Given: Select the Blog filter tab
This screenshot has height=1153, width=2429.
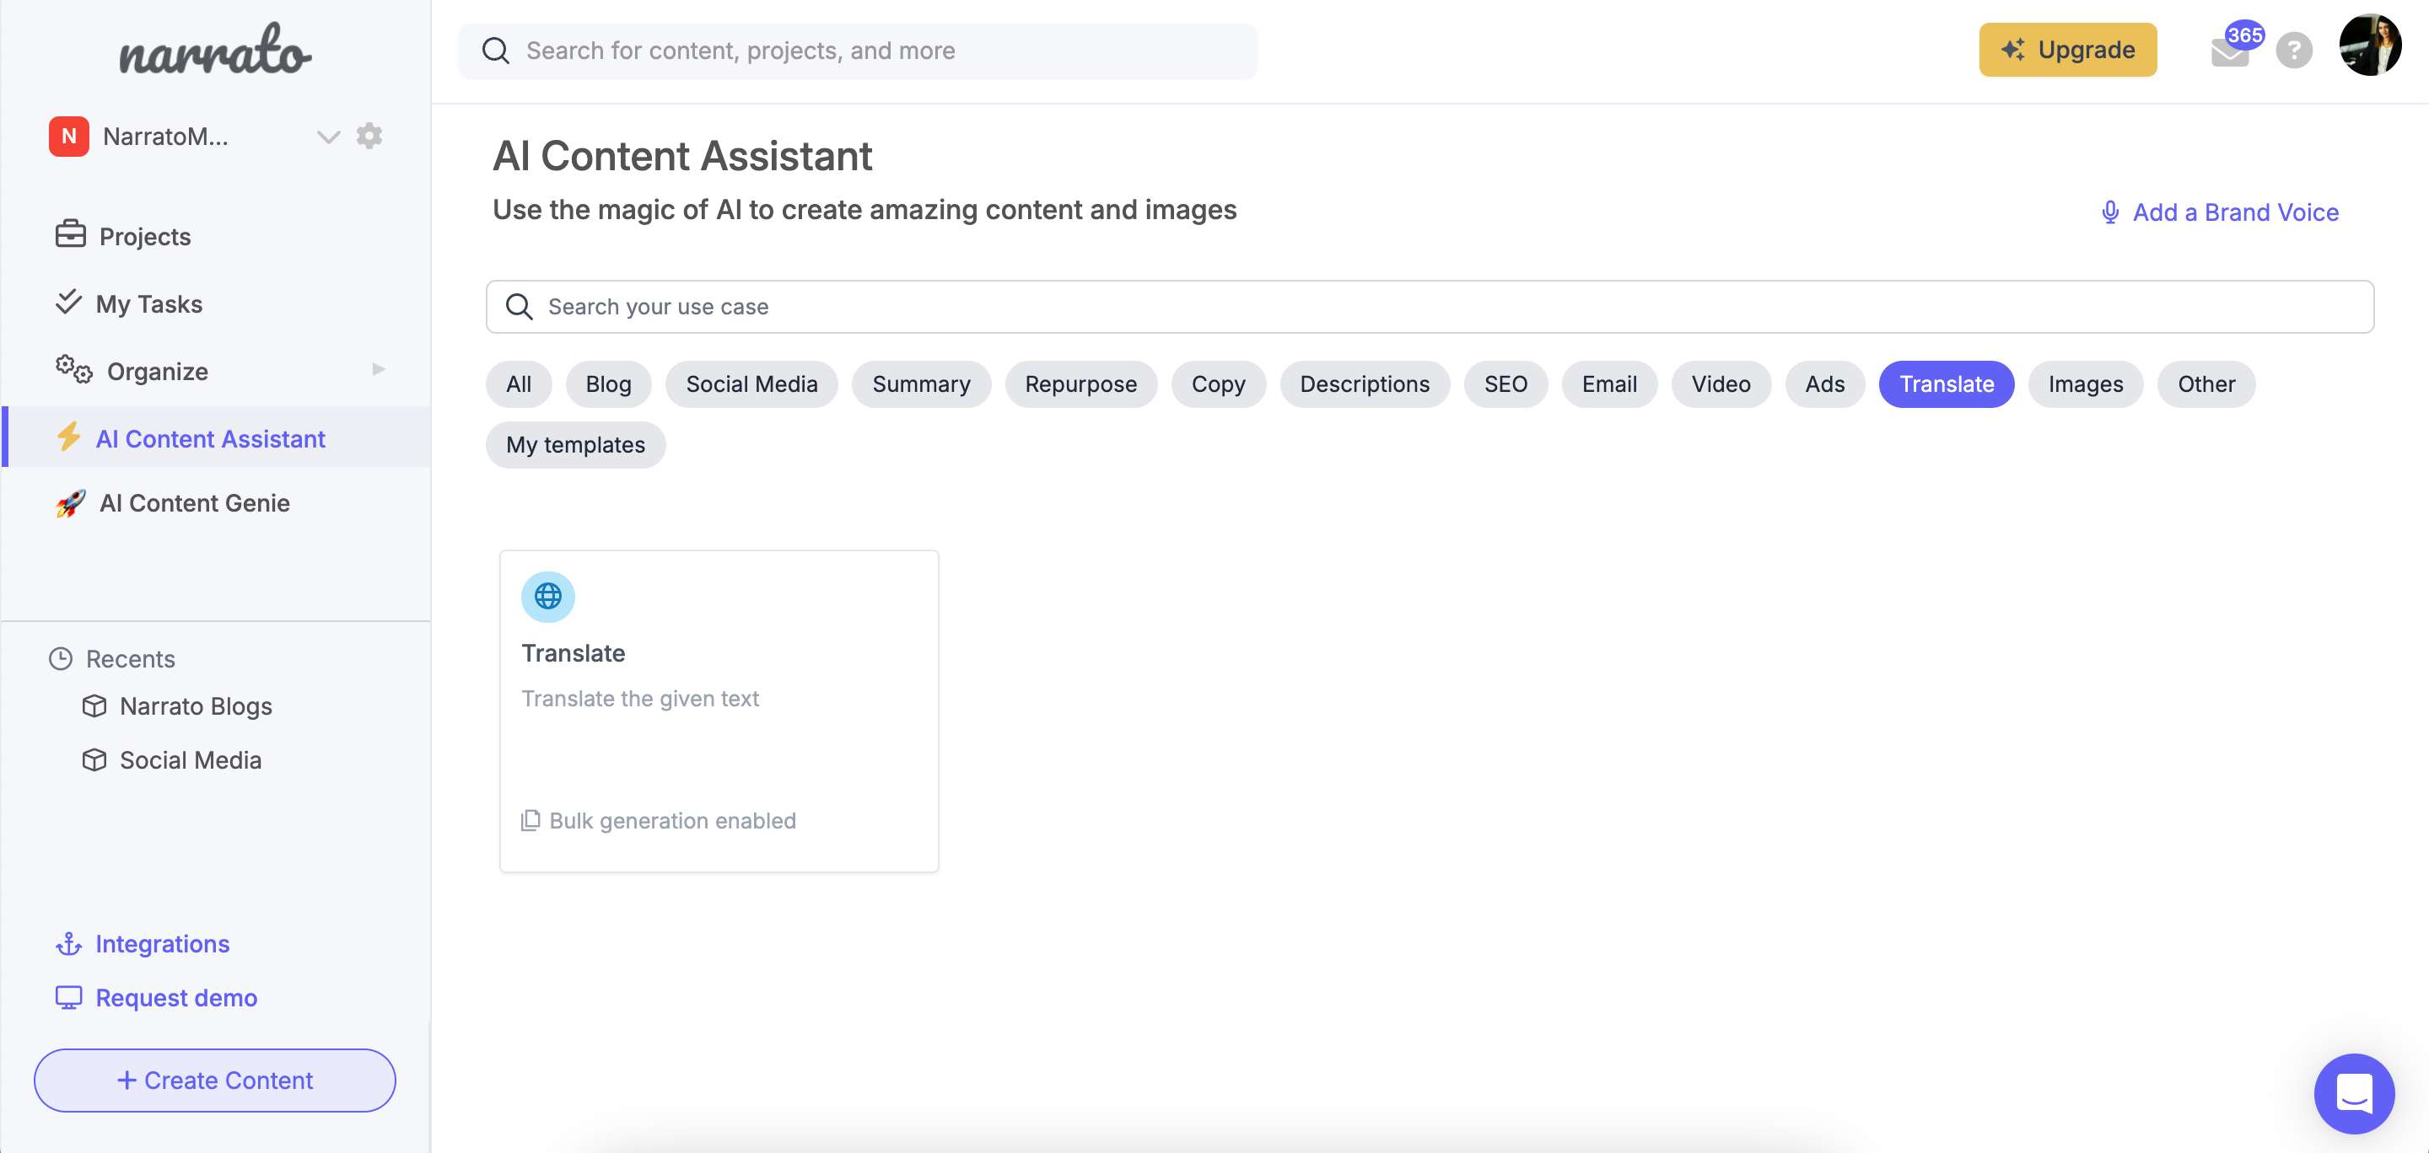Looking at the screenshot, I should [608, 383].
